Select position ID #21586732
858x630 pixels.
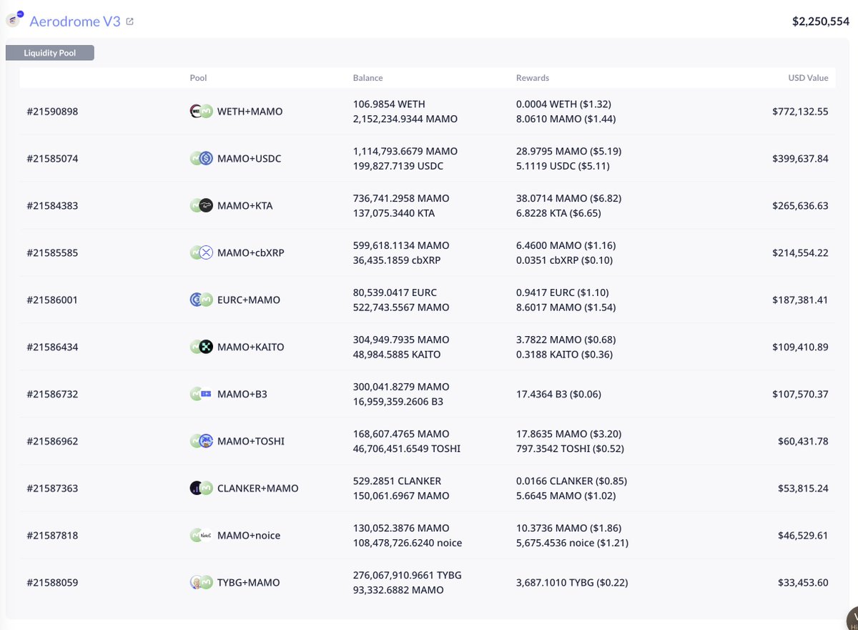52,394
